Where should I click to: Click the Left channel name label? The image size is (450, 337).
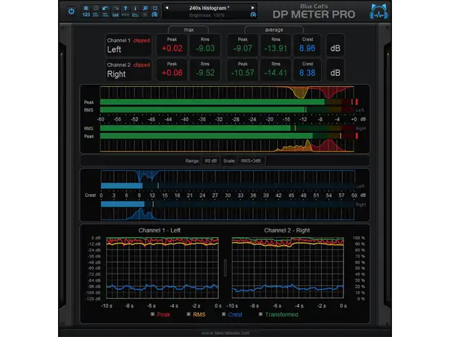114,50
